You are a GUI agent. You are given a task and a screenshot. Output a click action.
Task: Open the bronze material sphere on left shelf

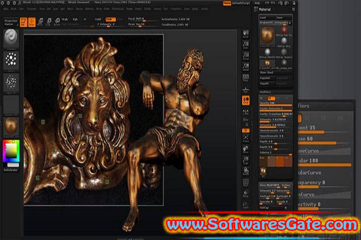coord(11,127)
